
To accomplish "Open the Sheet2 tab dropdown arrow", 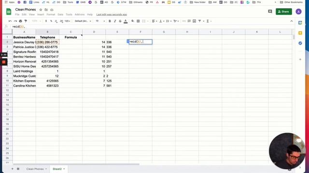I will [64, 169].
